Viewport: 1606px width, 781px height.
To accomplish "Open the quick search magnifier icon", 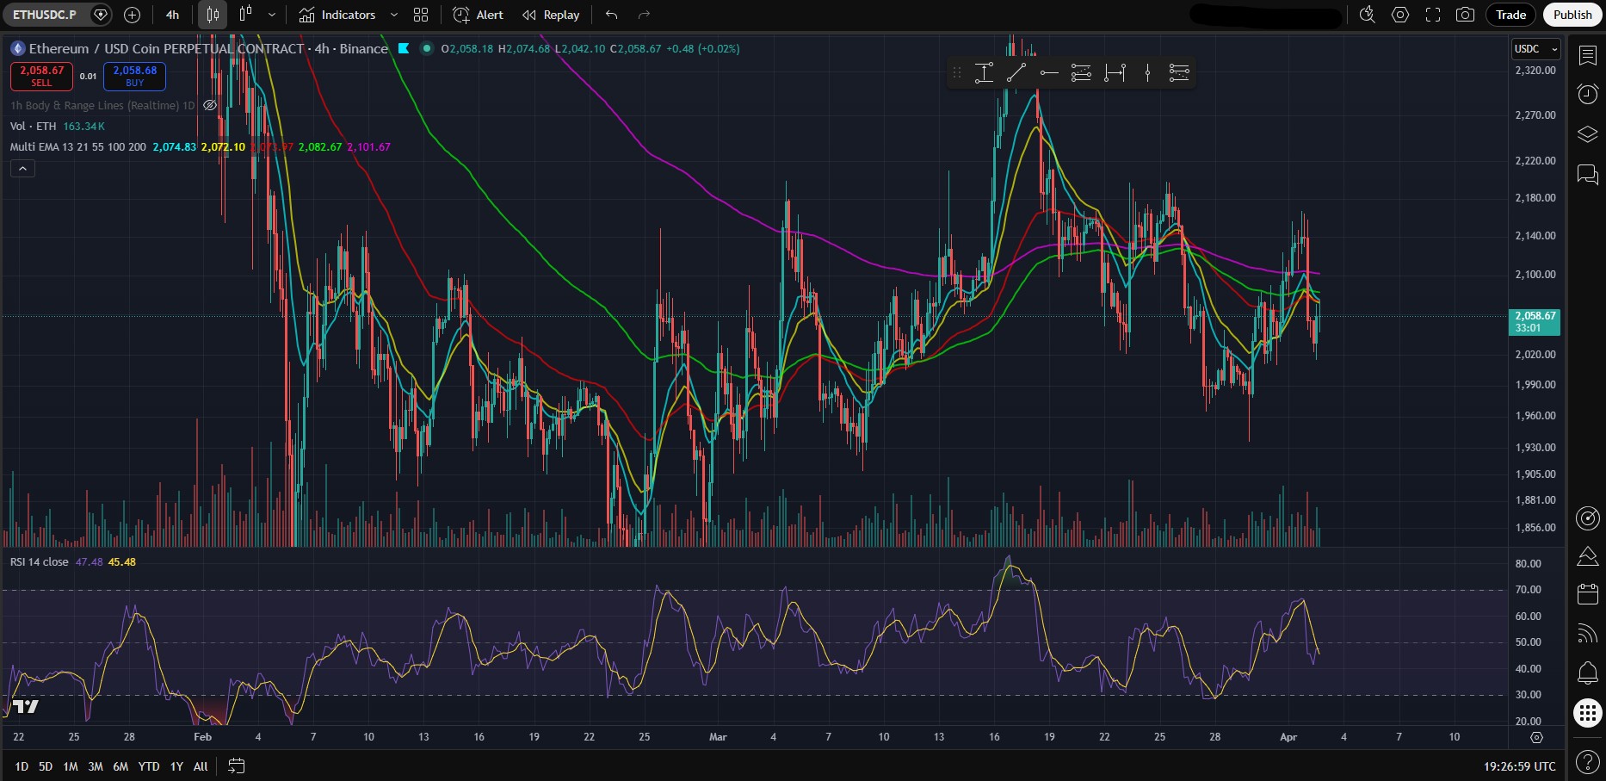I will [x=1366, y=15].
